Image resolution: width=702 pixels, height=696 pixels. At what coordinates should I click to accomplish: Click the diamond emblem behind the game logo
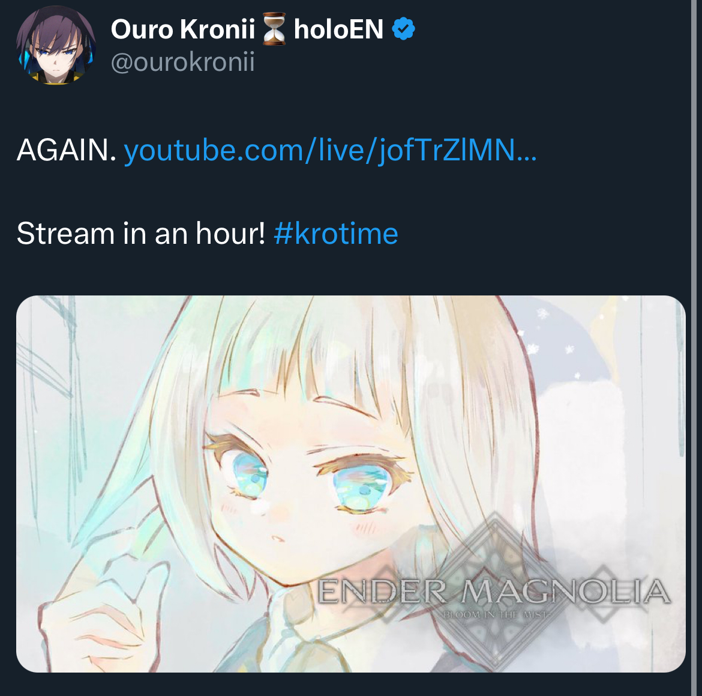496,592
